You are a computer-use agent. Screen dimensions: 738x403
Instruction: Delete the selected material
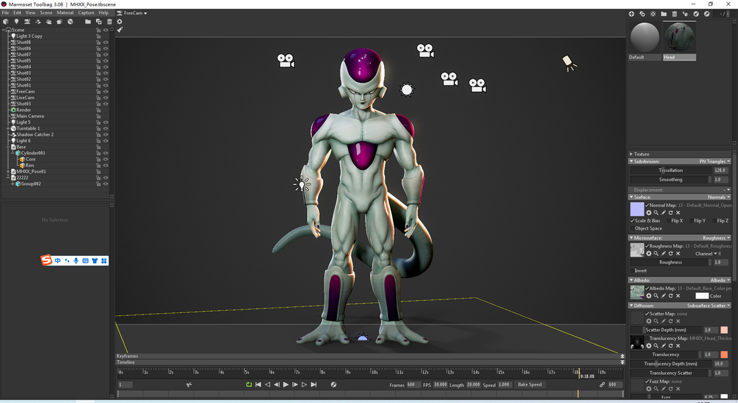pyautogui.click(x=674, y=14)
